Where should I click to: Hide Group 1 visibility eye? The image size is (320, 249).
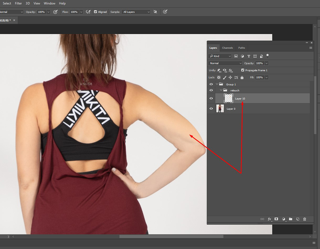(211, 84)
